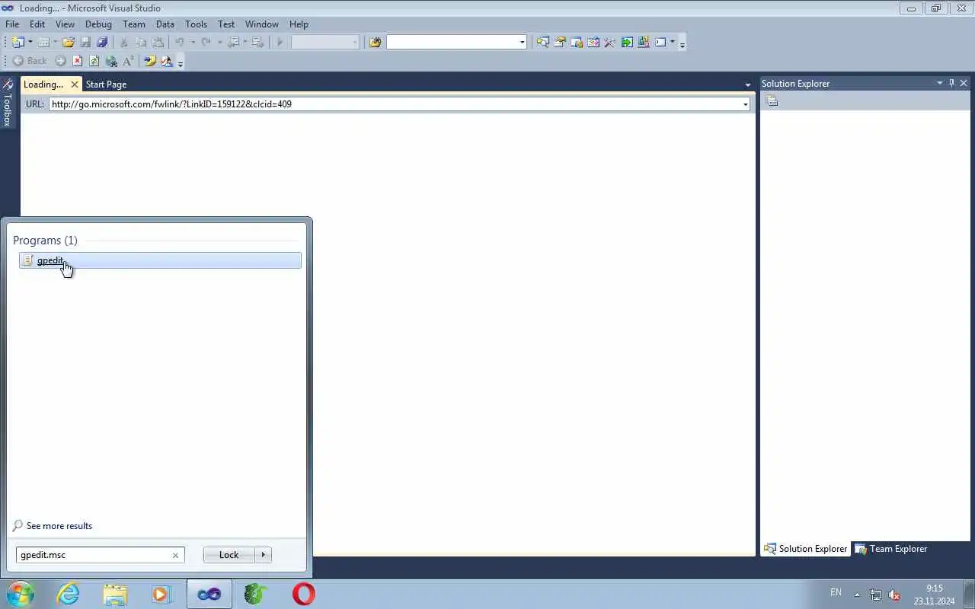Click the muted volume tray icon
Viewport: 975px width, 609px height.
tap(895, 595)
